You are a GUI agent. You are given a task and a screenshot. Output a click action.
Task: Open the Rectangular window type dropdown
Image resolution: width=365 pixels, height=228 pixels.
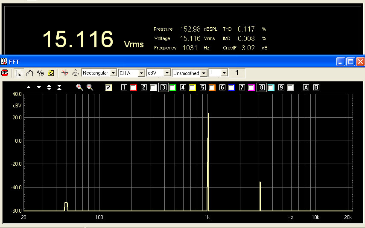tap(113, 73)
